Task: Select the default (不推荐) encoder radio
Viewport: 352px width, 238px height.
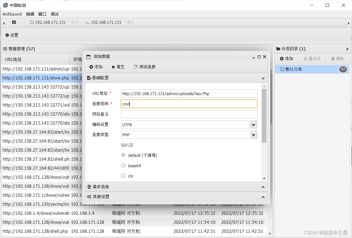Action: tap(123, 155)
